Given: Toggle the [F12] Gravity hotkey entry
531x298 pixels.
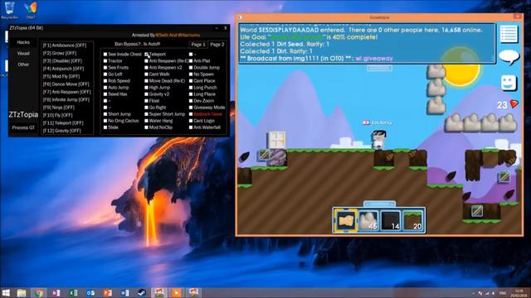Looking at the screenshot, I should point(61,131).
